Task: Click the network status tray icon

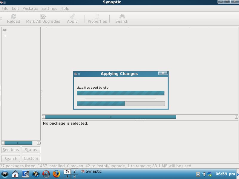Action: [209, 174]
